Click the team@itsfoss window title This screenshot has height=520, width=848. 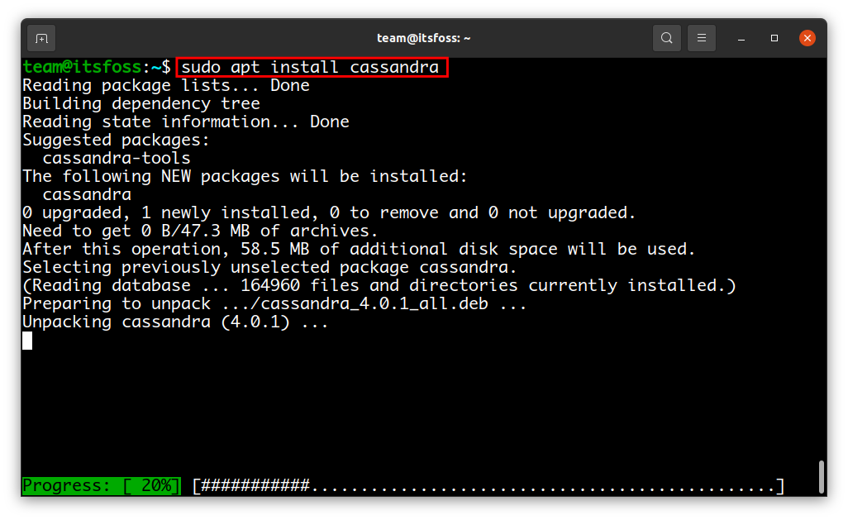click(x=423, y=38)
